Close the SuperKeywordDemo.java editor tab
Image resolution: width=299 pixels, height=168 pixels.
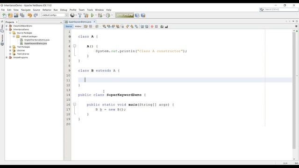(x=94, y=22)
